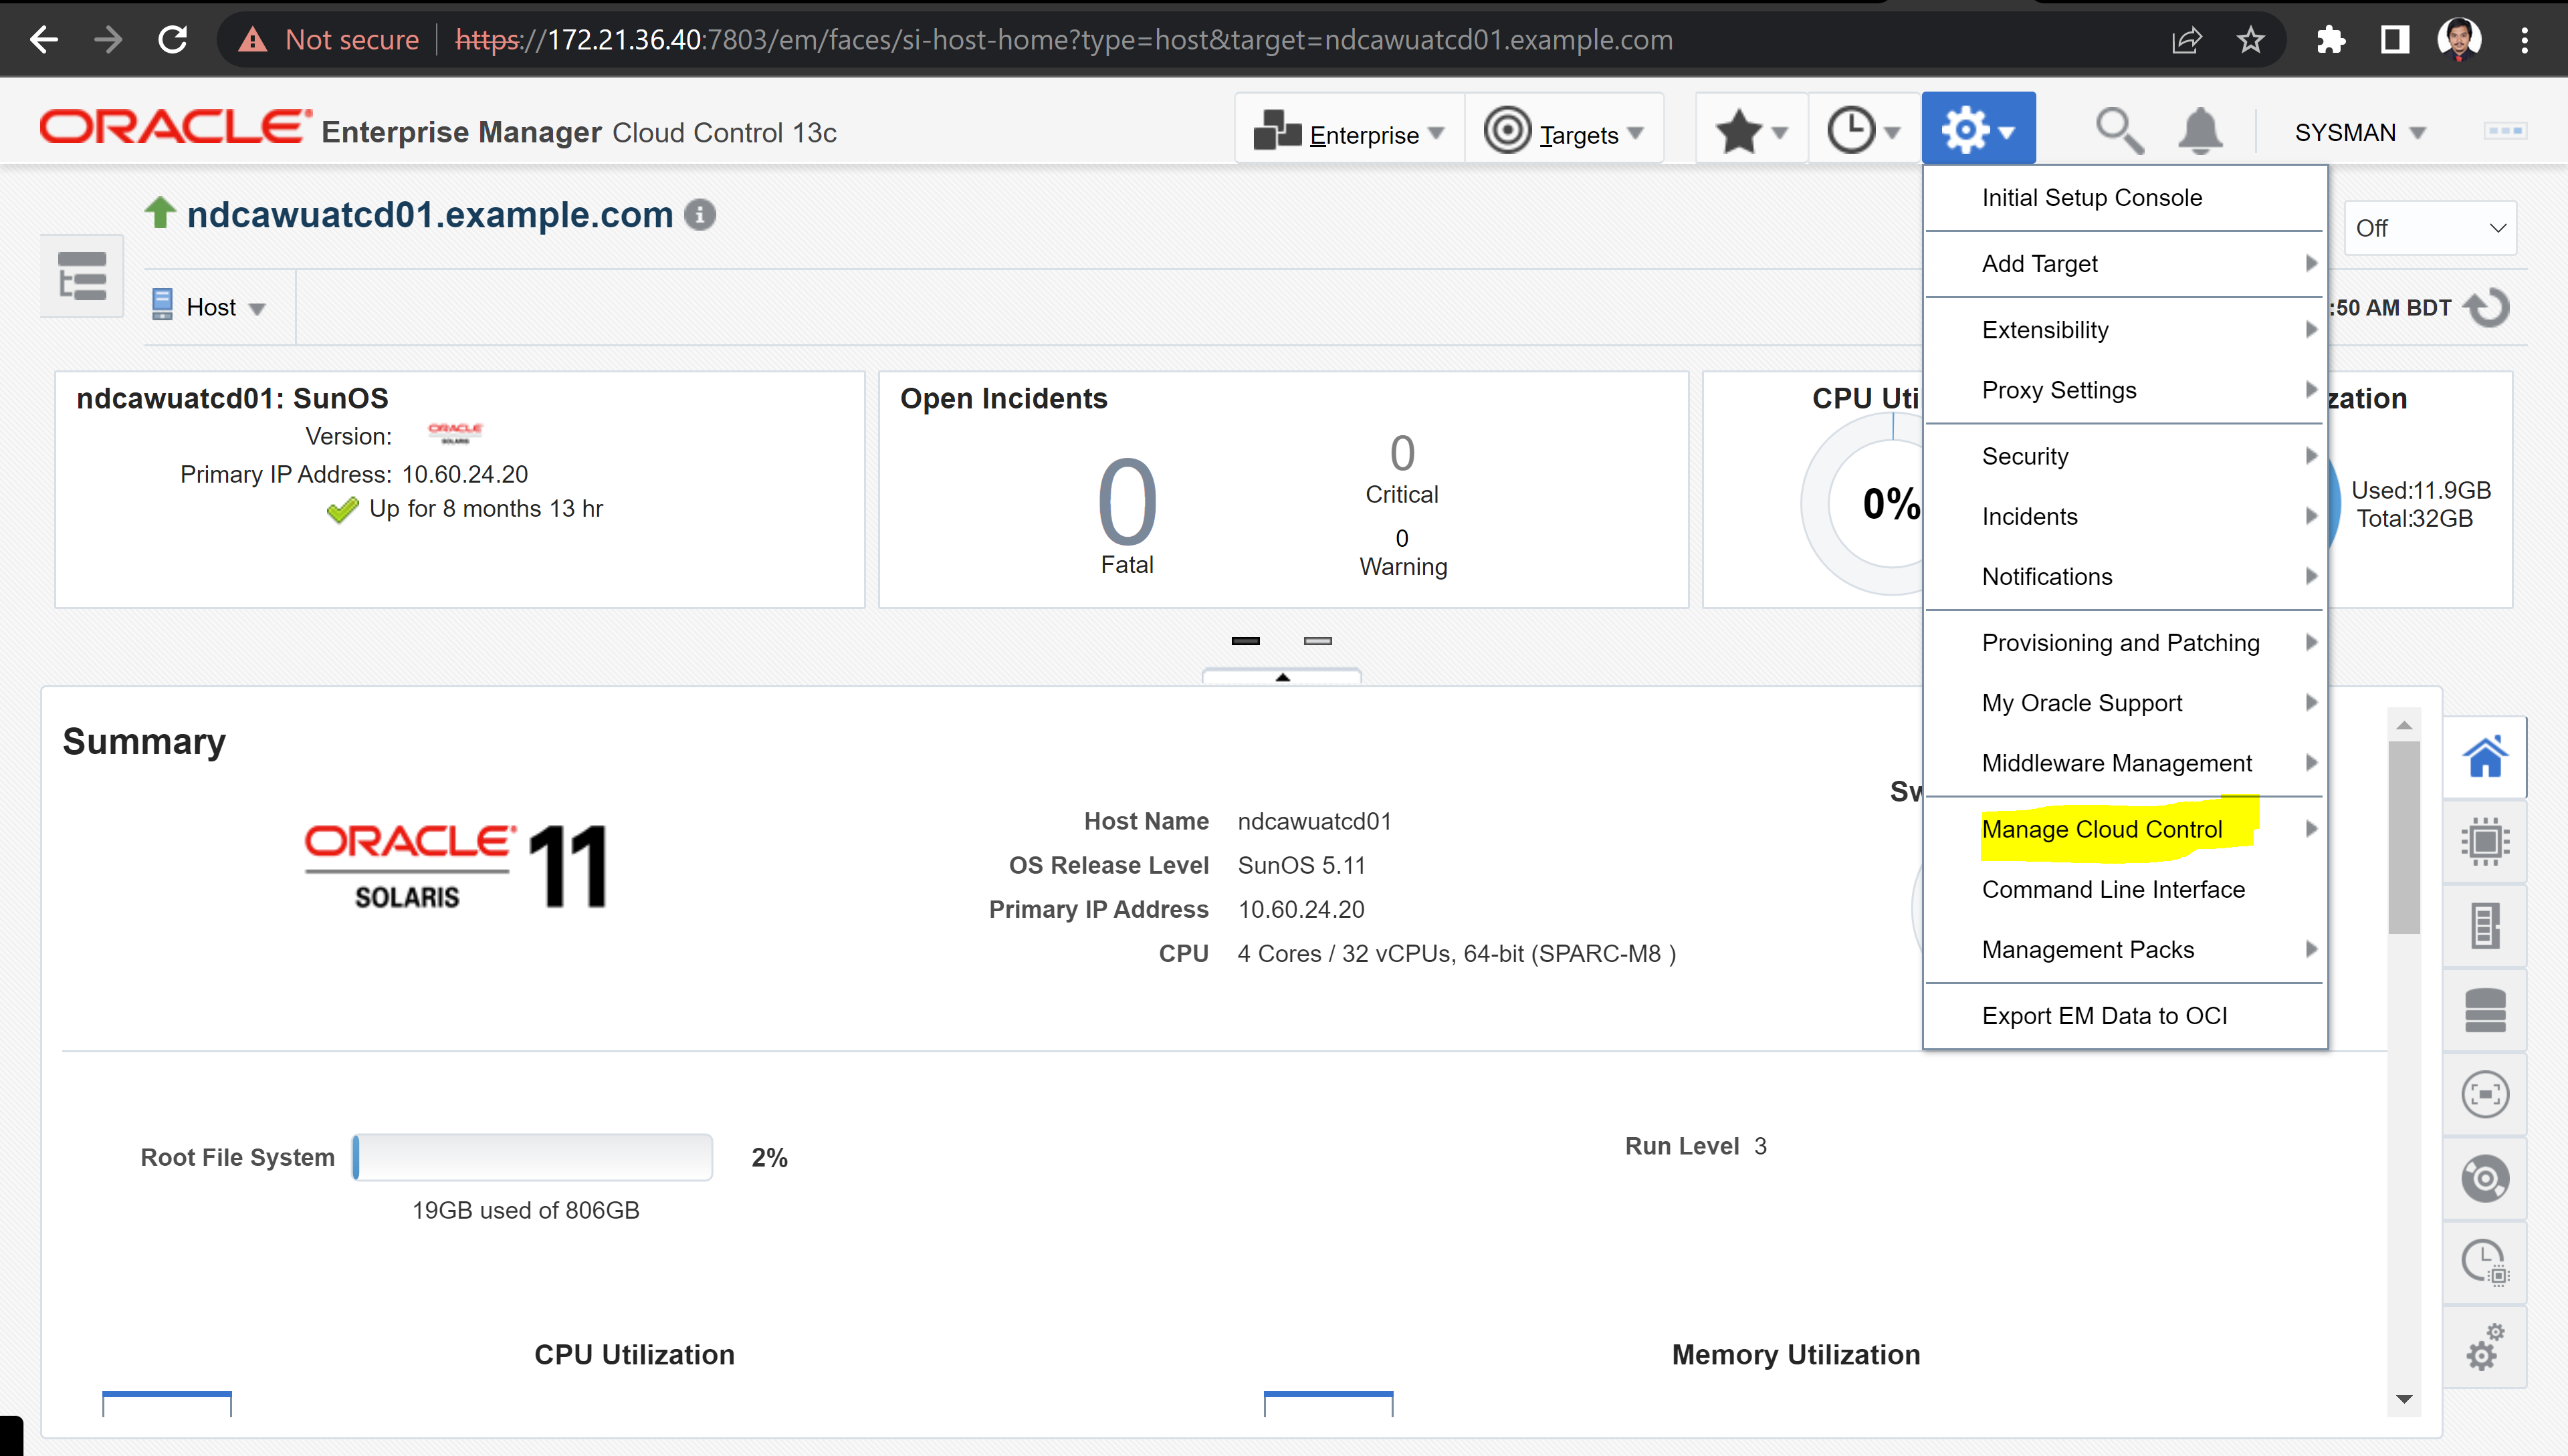Open the gears configuration tab in the side strip
This screenshot has width=2568, height=1456.
pyautogui.click(x=2485, y=1347)
